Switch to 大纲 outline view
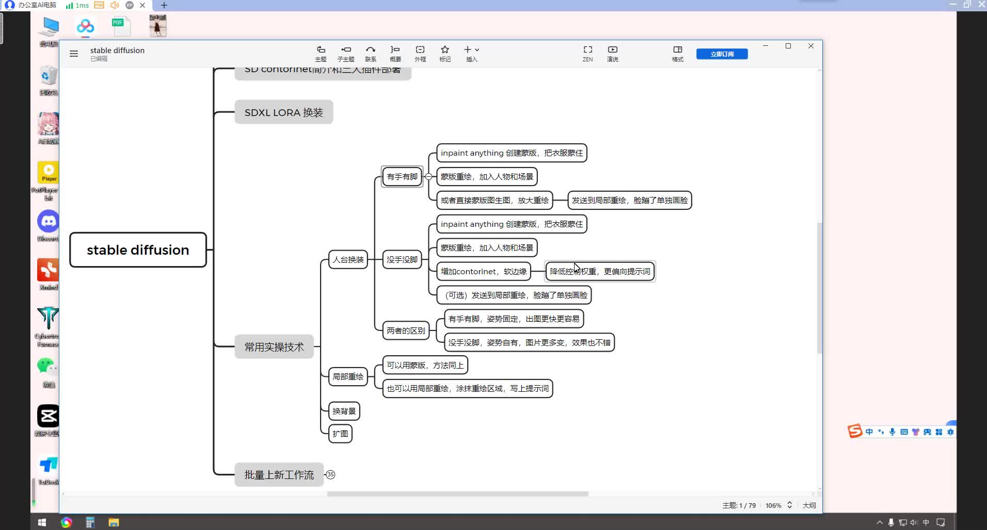 click(809, 505)
